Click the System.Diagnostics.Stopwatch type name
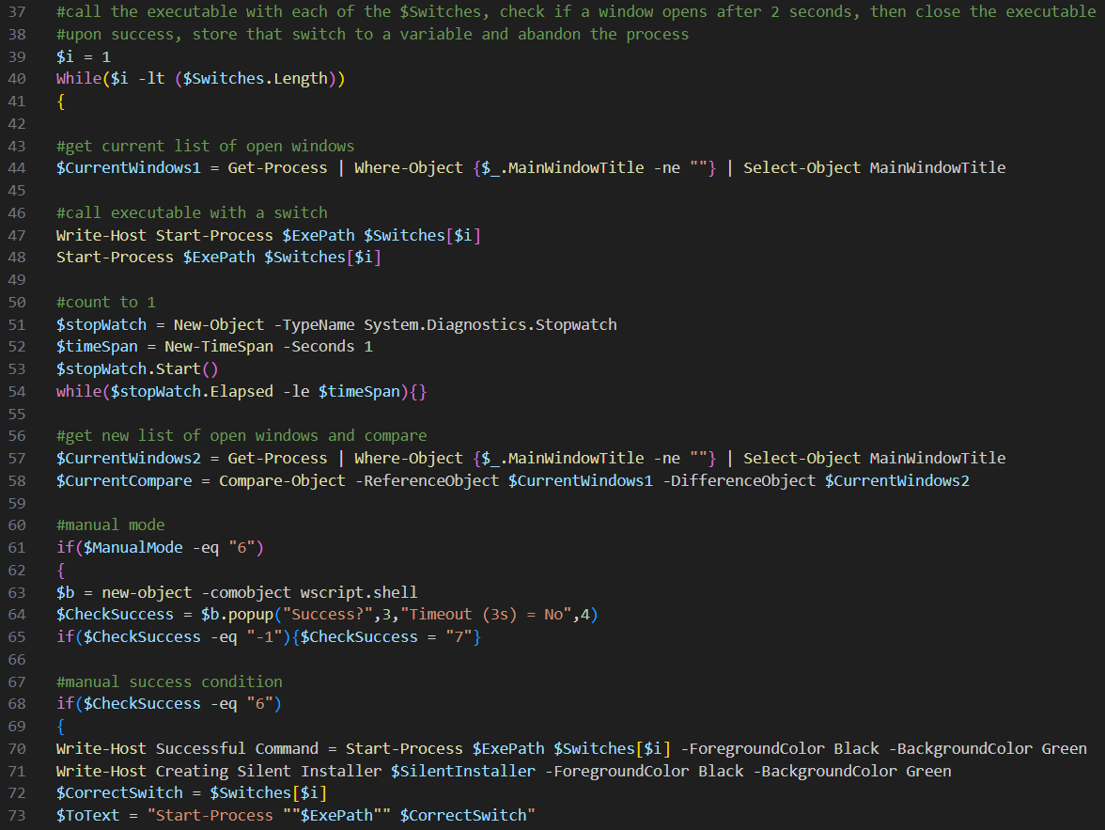This screenshot has height=830, width=1105. pyautogui.click(x=490, y=324)
